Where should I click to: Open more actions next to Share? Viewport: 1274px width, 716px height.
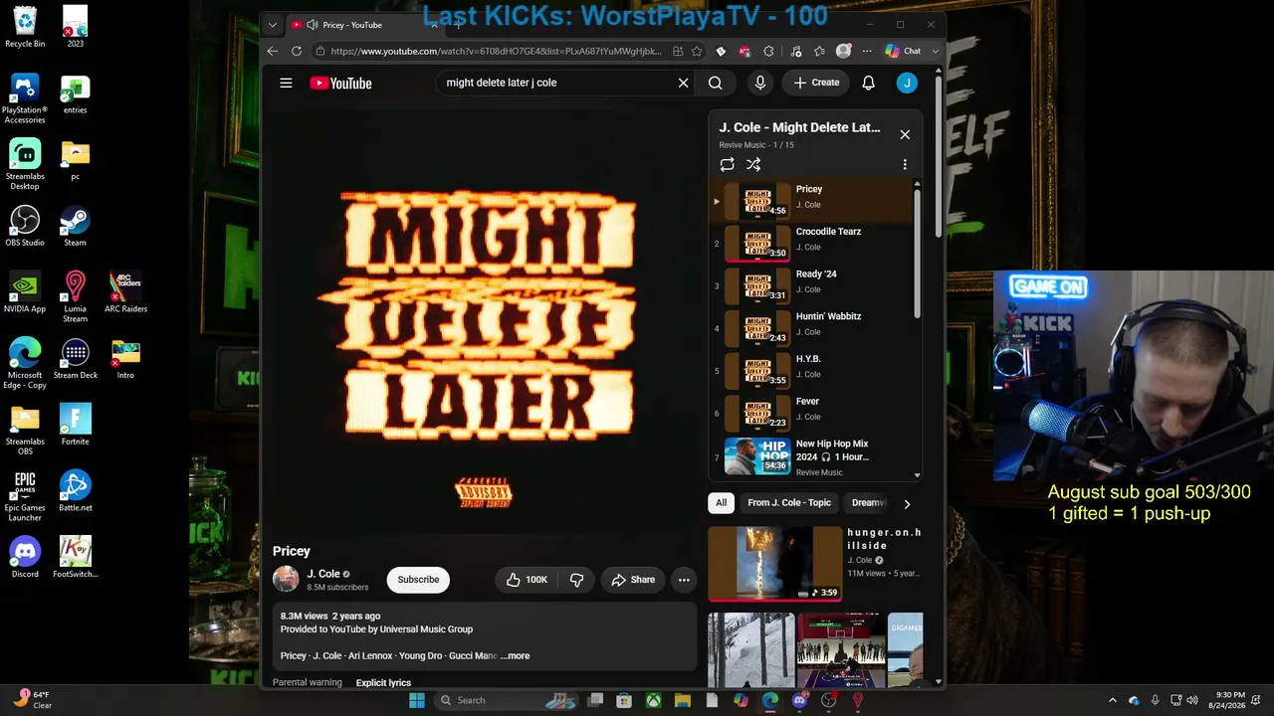tap(684, 580)
